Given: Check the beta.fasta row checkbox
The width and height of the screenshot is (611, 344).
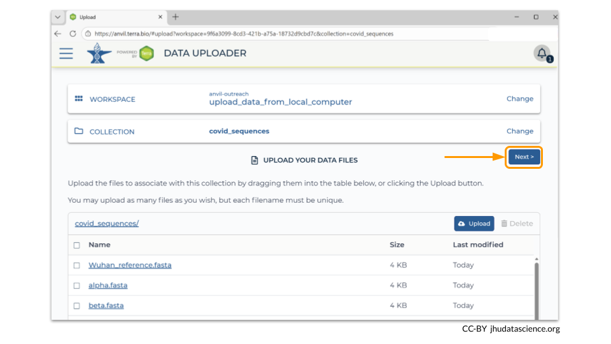Looking at the screenshot, I should pos(77,306).
